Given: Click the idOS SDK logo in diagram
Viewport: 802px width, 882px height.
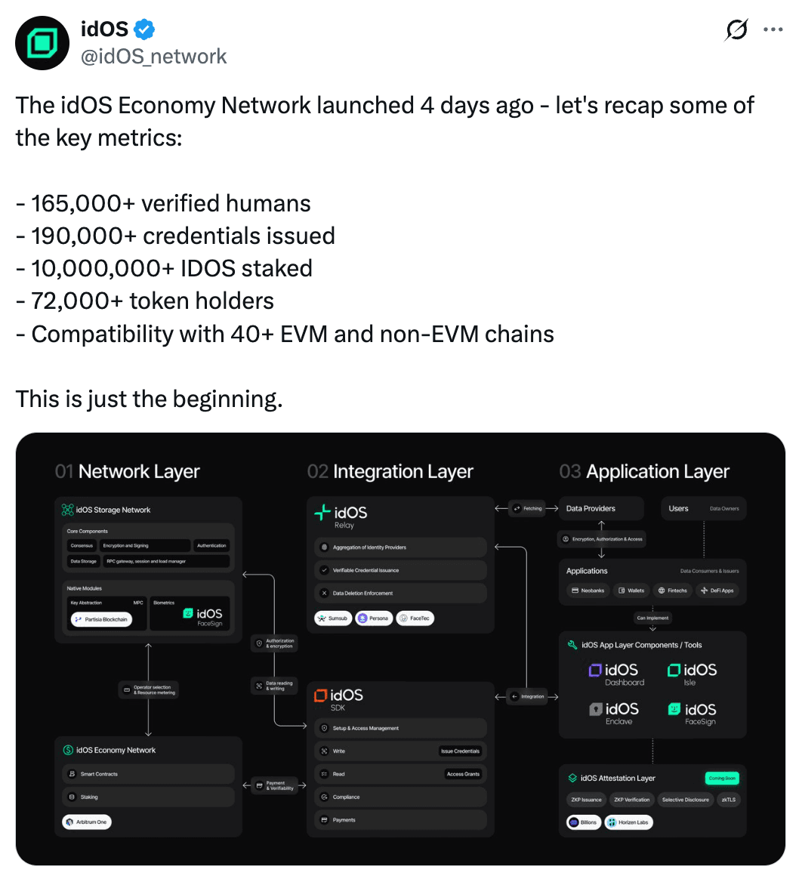Looking at the screenshot, I should tap(339, 699).
